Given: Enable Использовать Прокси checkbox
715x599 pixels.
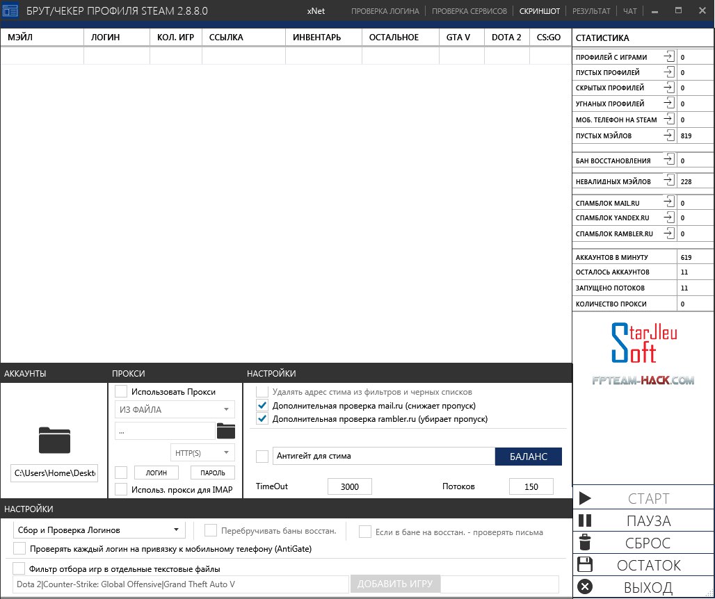Looking at the screenshot, I should [121, 391].
